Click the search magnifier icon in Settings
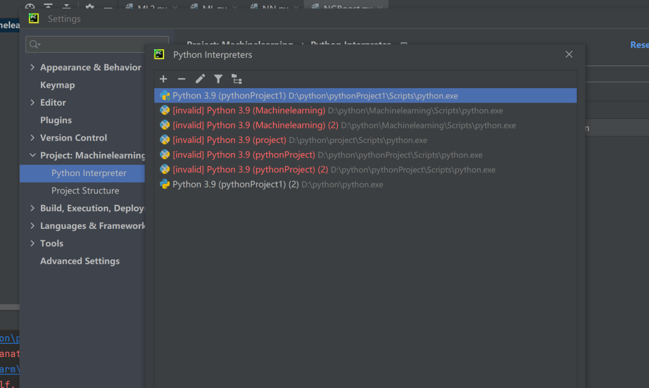649x388 pixels. click(x=34, y=44)
